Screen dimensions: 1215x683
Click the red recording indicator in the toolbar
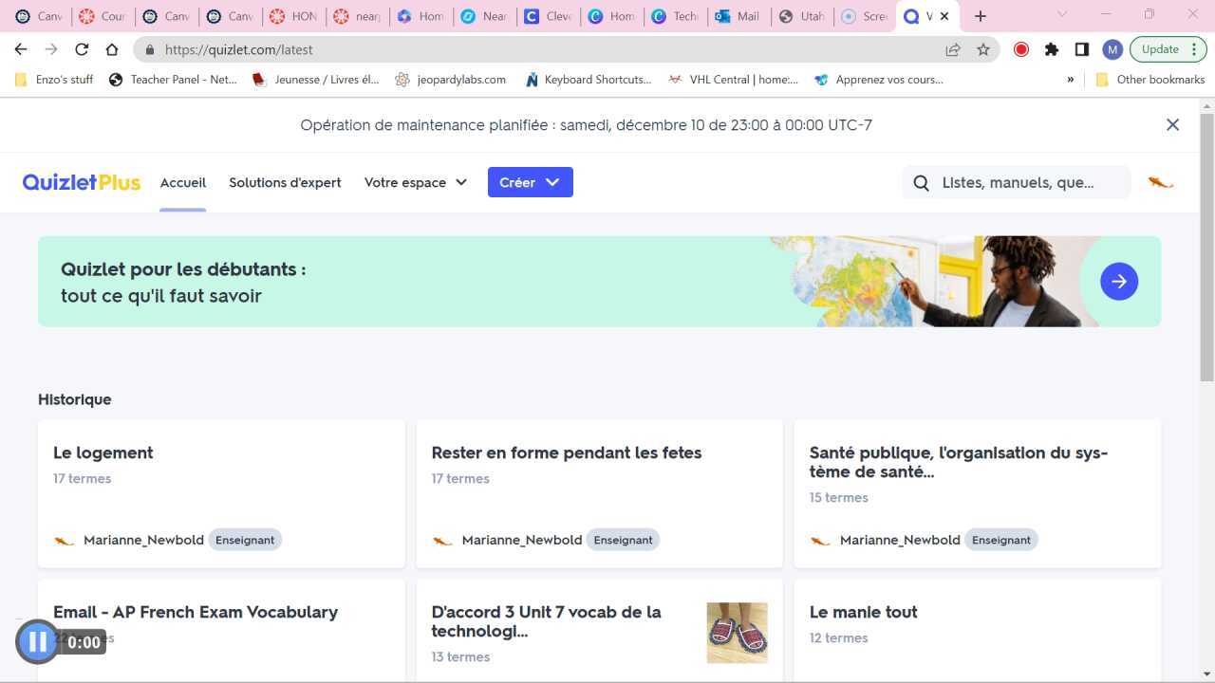[x=1021, y=48]
